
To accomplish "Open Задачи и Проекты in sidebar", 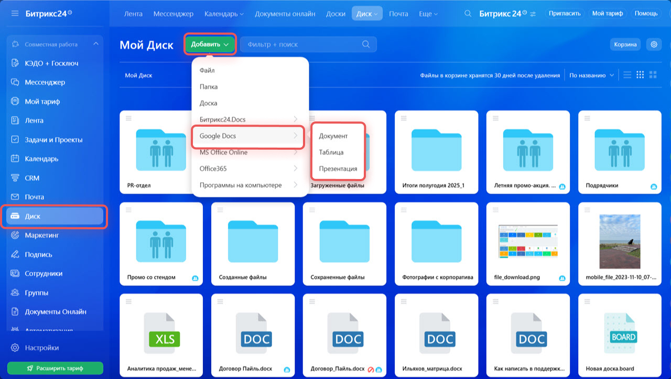I will (55, 140).
